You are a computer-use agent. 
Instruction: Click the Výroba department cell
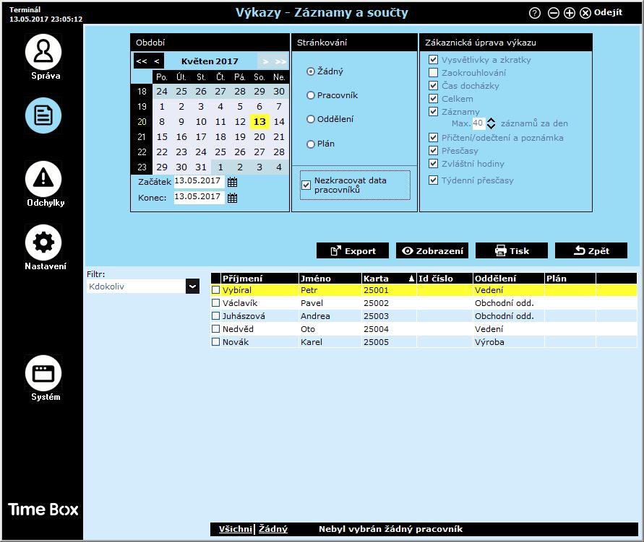coord(509,342)
